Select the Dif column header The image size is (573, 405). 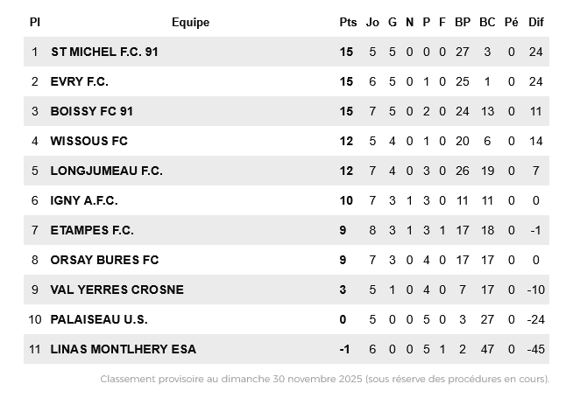[x=536, y=22]
